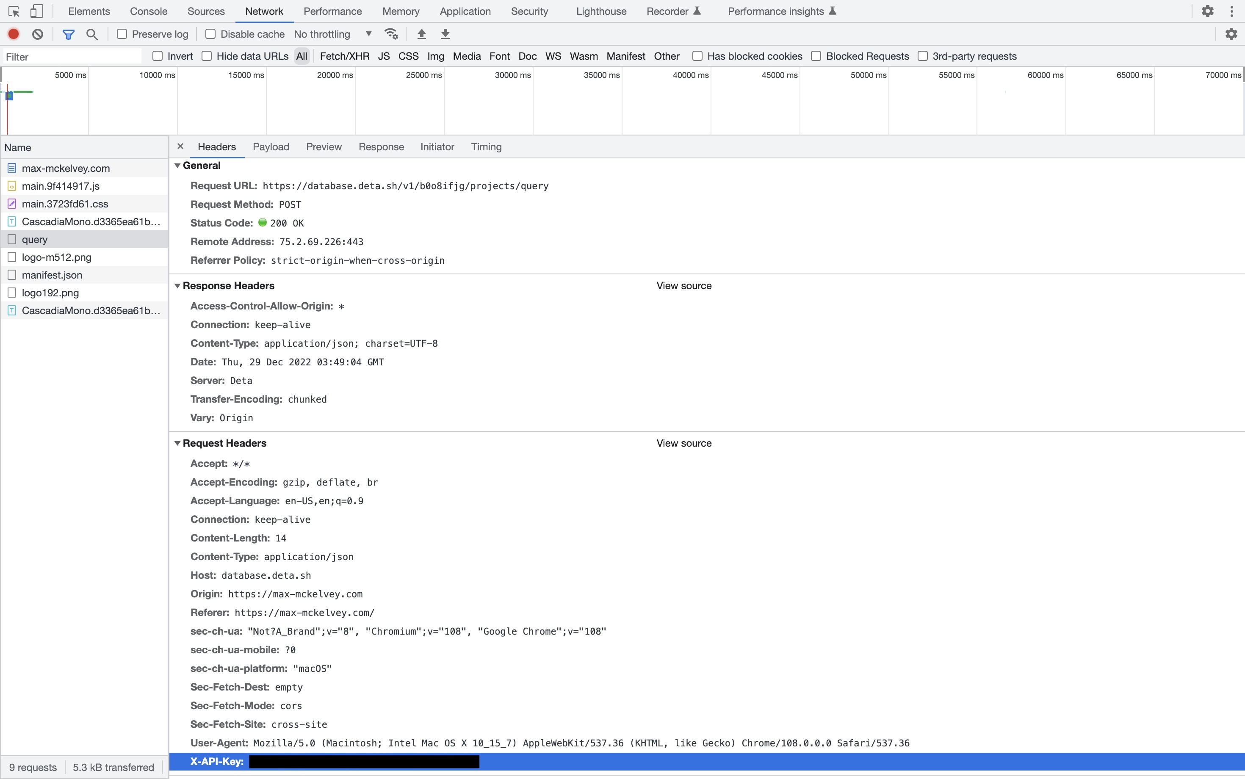Select max-mckelvey.com document request
Image resolution: width=1245 pixels, height=779 pixels.
point(85,168)
